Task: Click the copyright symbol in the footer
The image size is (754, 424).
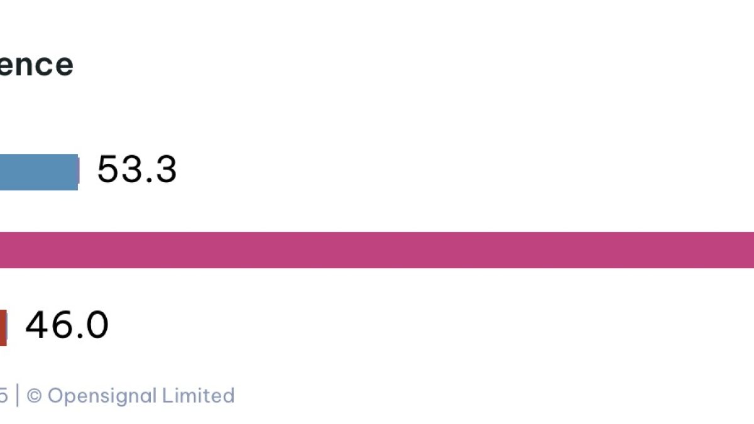Action: 35,396
